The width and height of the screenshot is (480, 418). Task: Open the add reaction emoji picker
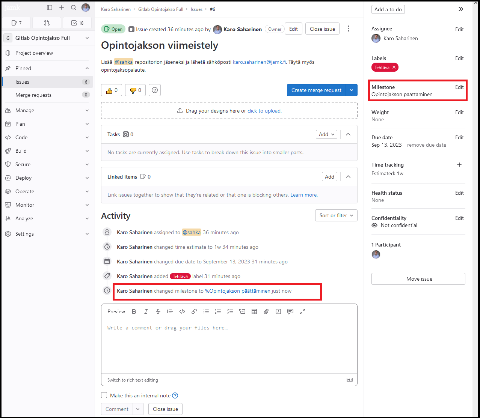[x=155, y=90]
